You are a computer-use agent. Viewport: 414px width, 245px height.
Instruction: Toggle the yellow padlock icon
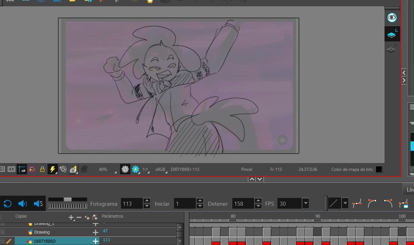click(x=42, y=169)
